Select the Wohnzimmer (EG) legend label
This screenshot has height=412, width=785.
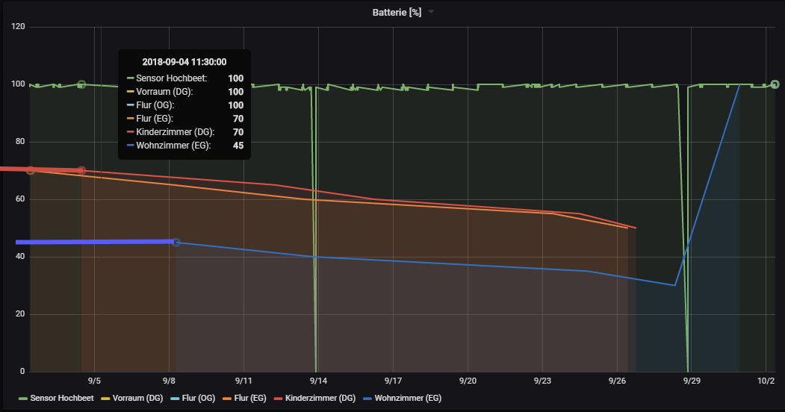point(408,399)
